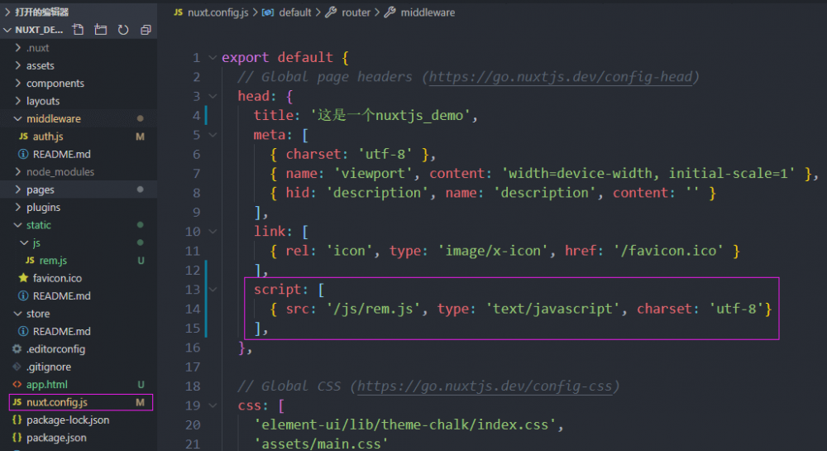Expand the open editors section
Image resolution: width=827 pixels, height=451 pixels.
(x=7, y=12)
